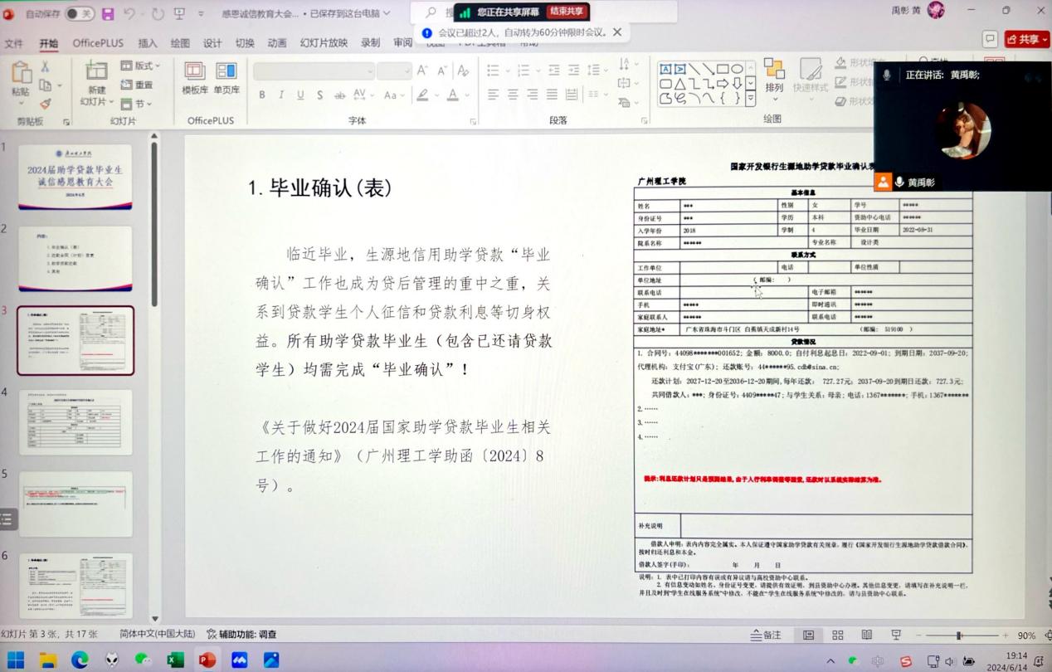Click the 结束共享 end sharing button

coord(567,12)
